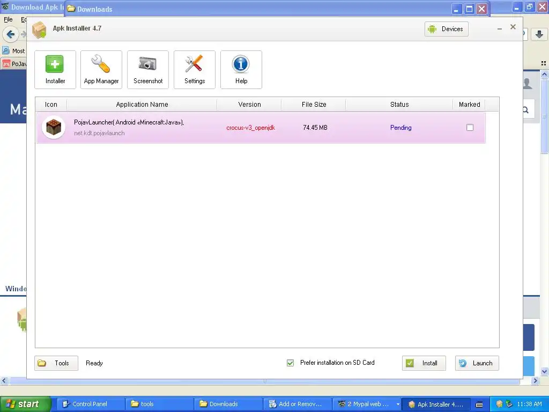Click the browser page scroll down arrow
Screen dimensions: 549x412
tap(544, 371)
